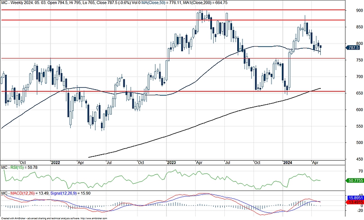
Task: Open the www.amibroker.com footer link
Action: [93, 218]
